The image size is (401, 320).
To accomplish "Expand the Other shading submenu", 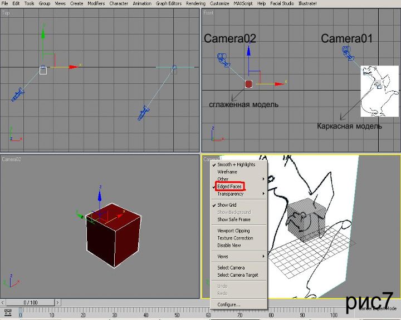I will [x=223, y=179].
